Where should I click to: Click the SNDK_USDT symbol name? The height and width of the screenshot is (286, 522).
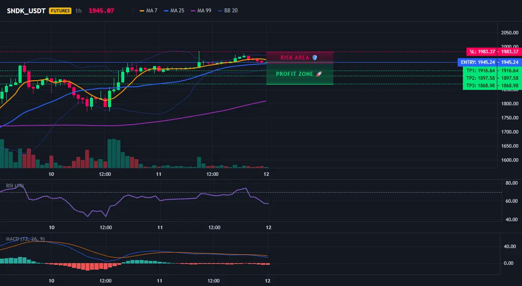26,11
